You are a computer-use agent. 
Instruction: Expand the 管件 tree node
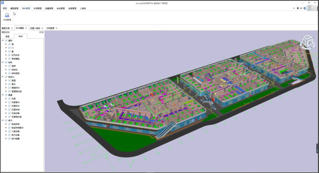coord(6,84)
